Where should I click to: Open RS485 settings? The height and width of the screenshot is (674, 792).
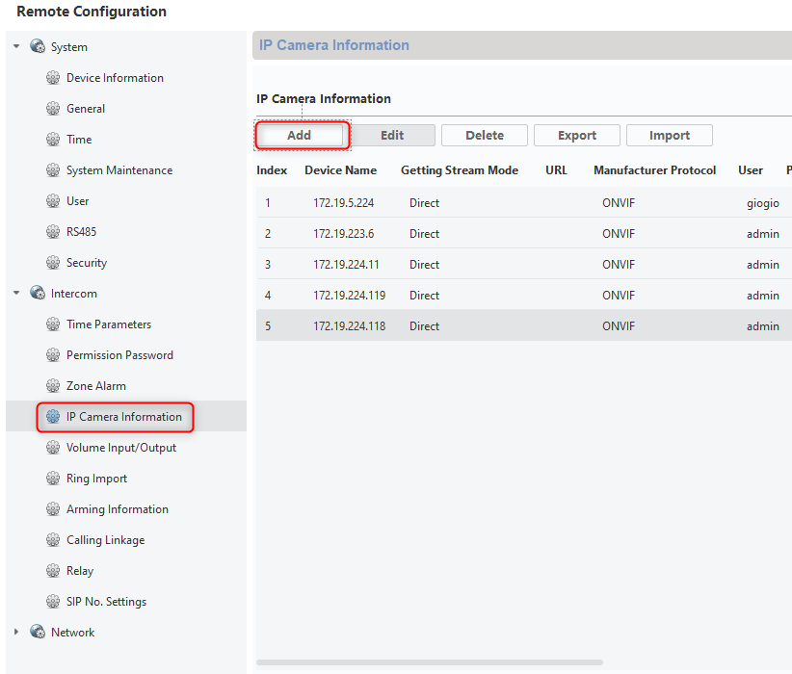coord(81,232)
